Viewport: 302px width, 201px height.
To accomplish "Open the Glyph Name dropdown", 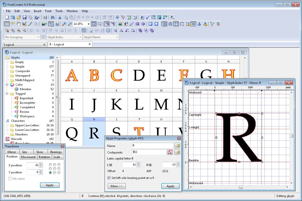I will (x=117, y=37).
